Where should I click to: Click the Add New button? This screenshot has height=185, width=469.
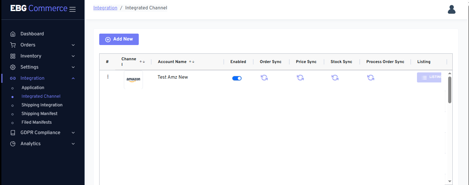(x=119, y=39)
